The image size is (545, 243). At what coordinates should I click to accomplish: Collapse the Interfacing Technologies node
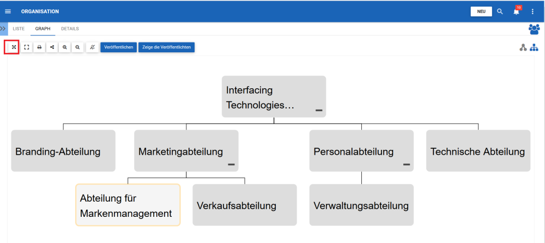pos(319,111)
